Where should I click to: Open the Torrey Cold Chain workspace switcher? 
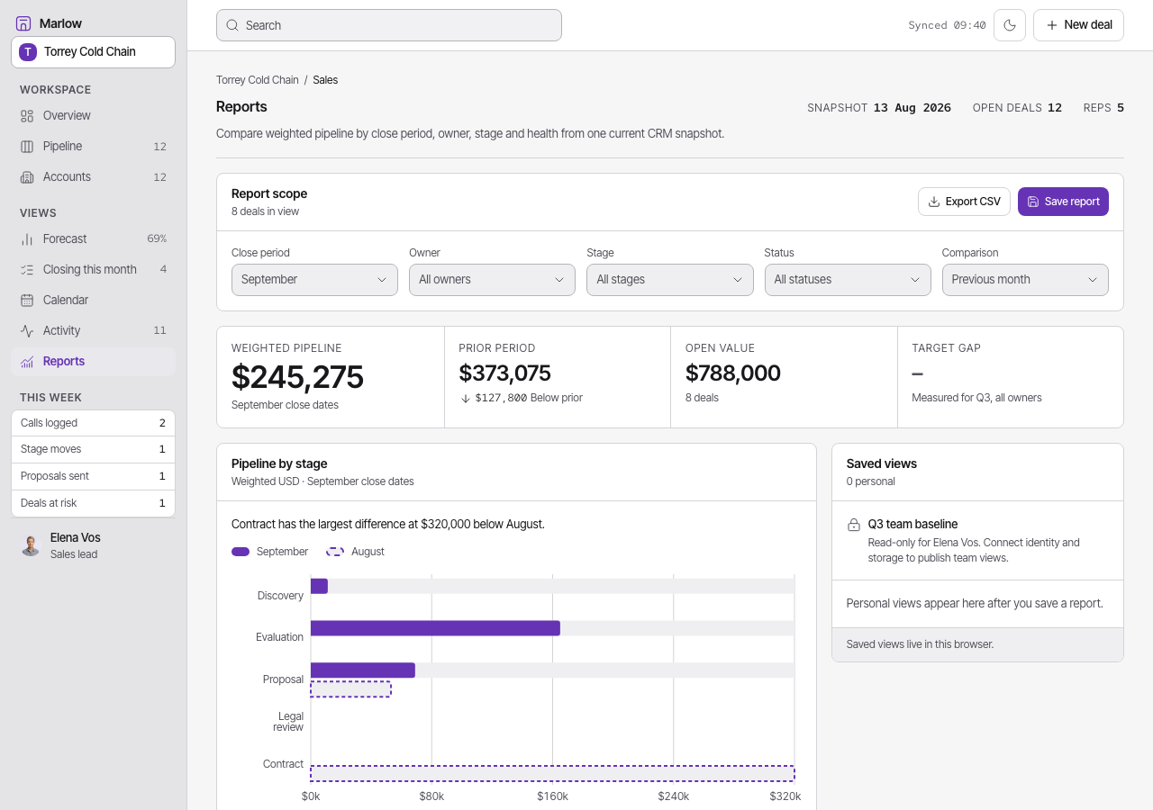point(93,52)
